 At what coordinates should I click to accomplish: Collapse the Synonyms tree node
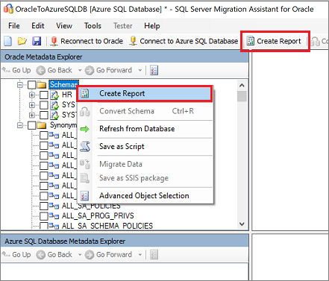coord(20,125)
